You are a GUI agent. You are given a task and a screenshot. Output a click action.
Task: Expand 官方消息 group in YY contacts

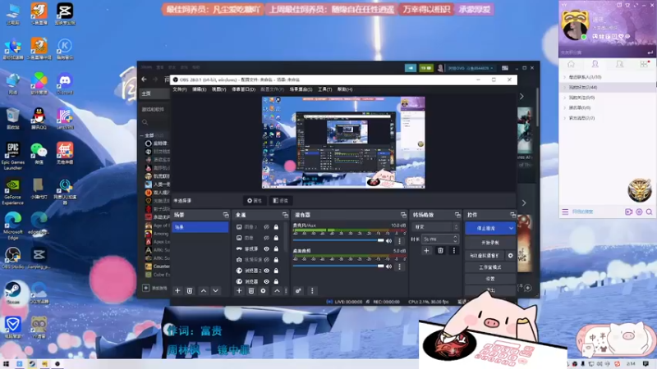click(565, 118)
